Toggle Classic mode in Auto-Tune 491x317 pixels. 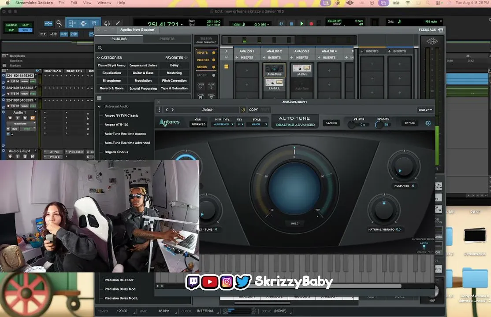coord(331,123)
